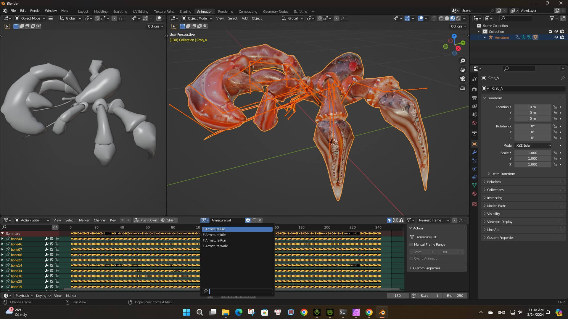Image resolution: width=568 pixels, height=319 pixels.
Task: Open the Tool properties tab
Action: (x=474, y=79)
